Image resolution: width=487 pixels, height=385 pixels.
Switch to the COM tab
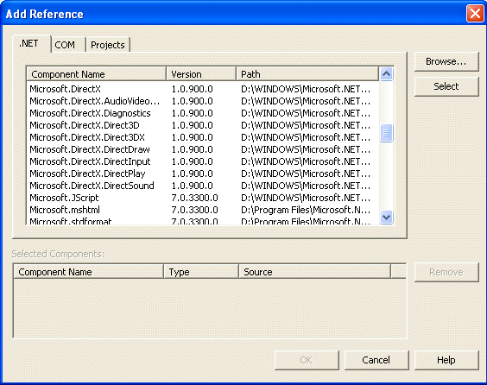(68, 45)
